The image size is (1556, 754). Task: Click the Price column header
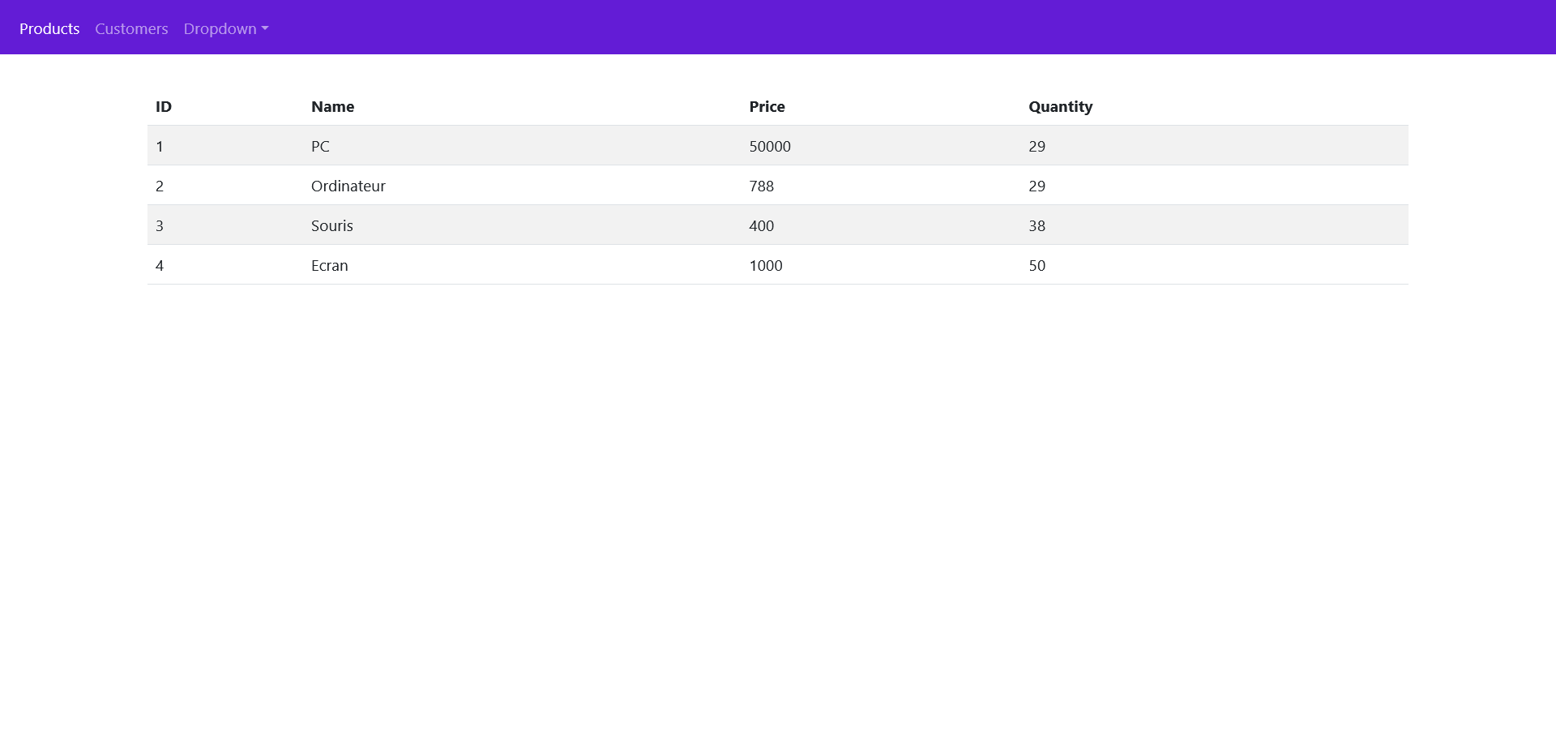pos(767,106)
